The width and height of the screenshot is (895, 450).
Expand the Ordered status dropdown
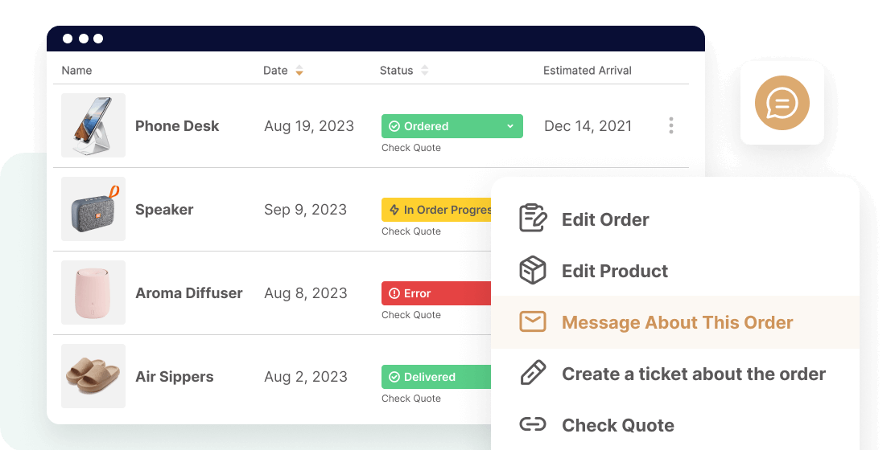click(509, 126)
